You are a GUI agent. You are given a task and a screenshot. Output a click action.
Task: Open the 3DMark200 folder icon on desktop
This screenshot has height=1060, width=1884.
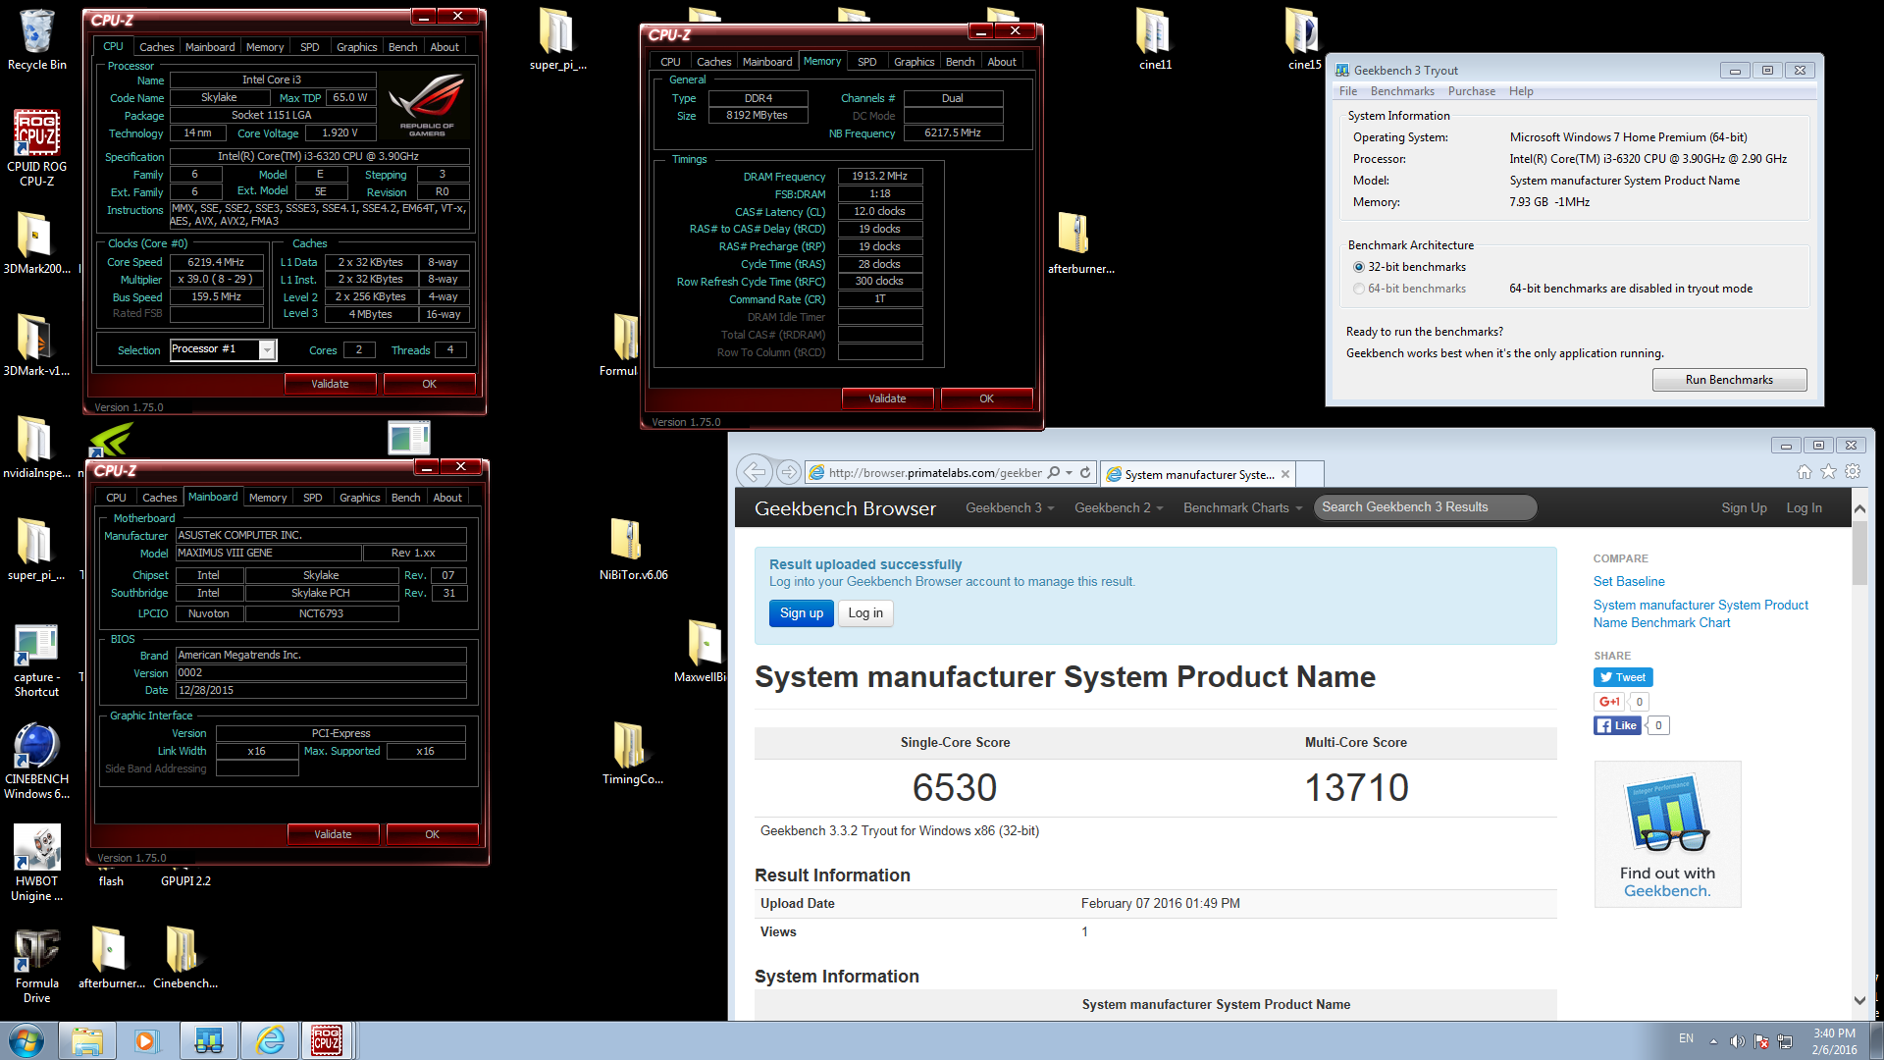35,243
